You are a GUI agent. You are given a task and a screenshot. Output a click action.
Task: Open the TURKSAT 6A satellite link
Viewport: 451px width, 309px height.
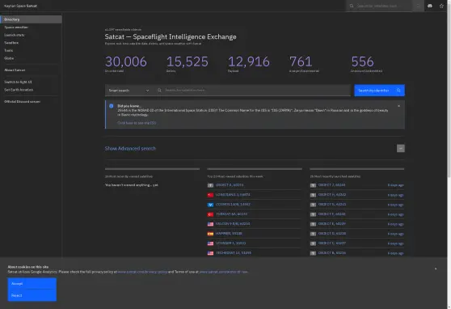coord(231,214)
